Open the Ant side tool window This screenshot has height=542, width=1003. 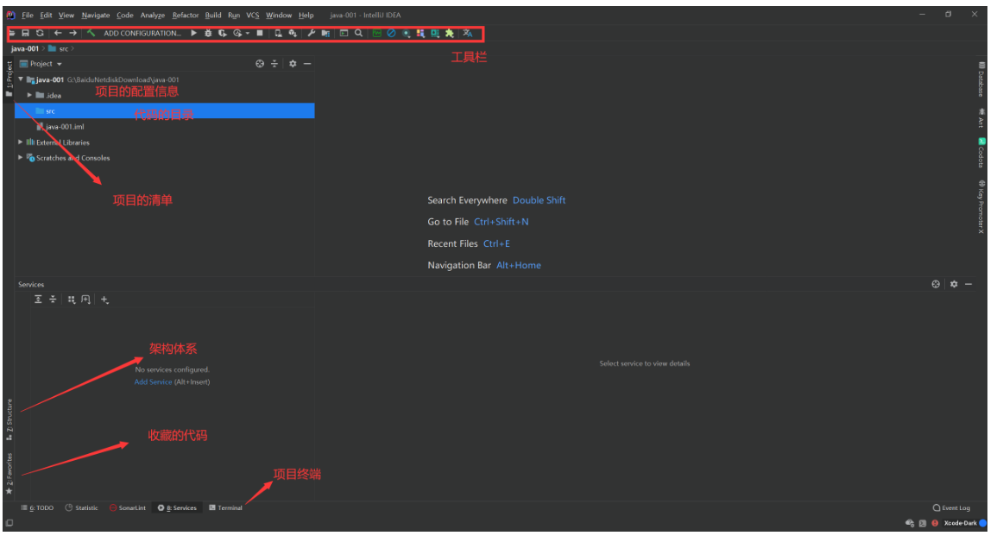click(981, 117)
